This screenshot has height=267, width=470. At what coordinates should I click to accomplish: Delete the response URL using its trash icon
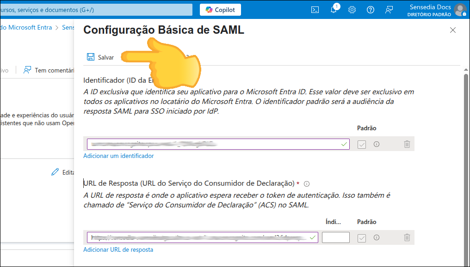[x=407, y=237]
